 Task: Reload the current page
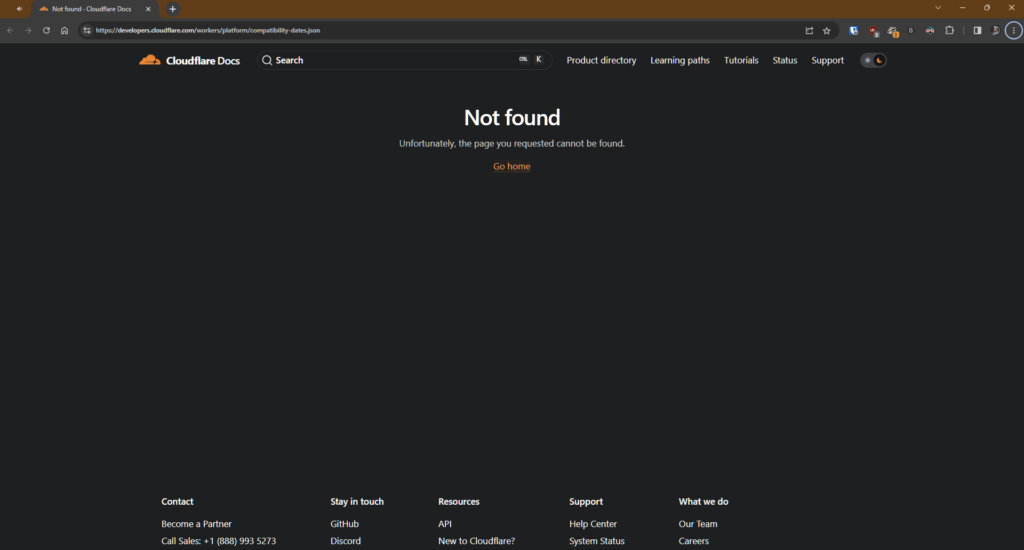coord(46,30)
